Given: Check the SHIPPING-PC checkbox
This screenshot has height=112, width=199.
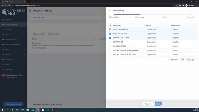Looking at the screenshot, I should (110, 42).
